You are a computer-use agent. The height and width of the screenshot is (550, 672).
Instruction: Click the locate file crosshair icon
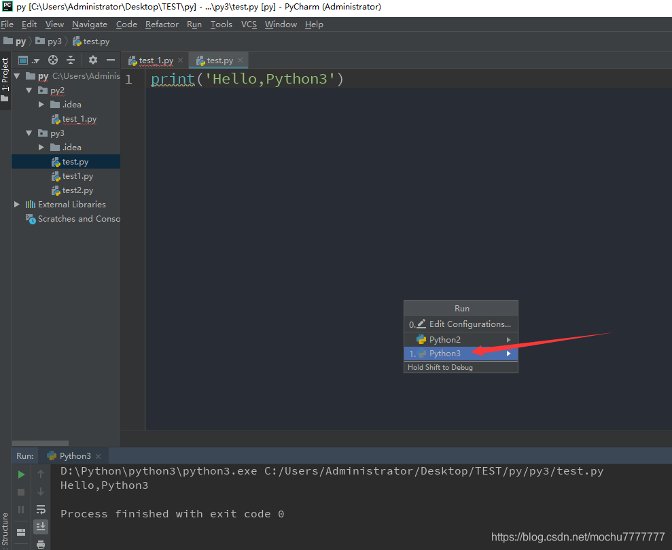point(53,60)
